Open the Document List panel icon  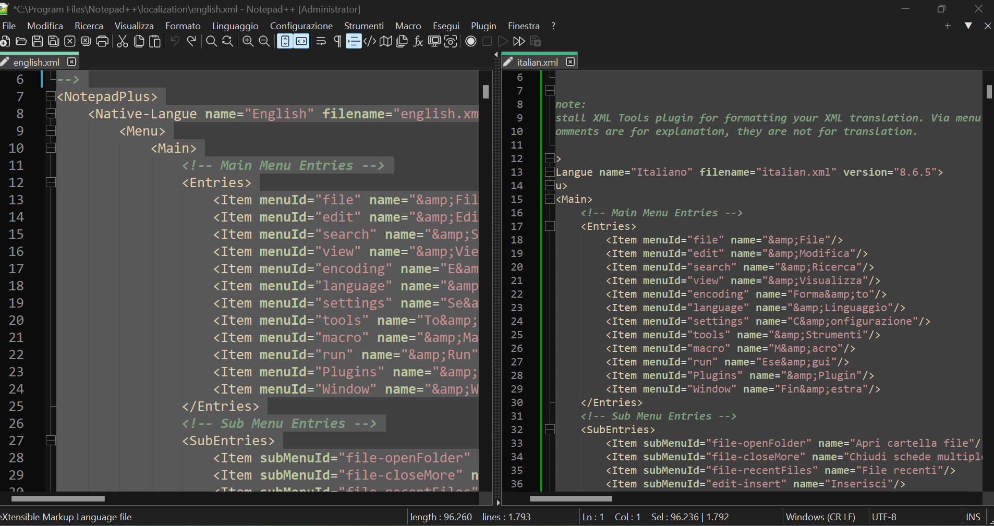coord(402,41)
